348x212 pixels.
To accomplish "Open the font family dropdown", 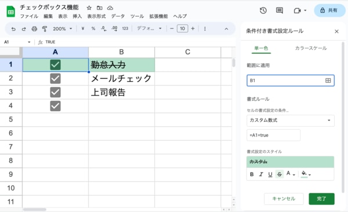I will pos(149,28).
